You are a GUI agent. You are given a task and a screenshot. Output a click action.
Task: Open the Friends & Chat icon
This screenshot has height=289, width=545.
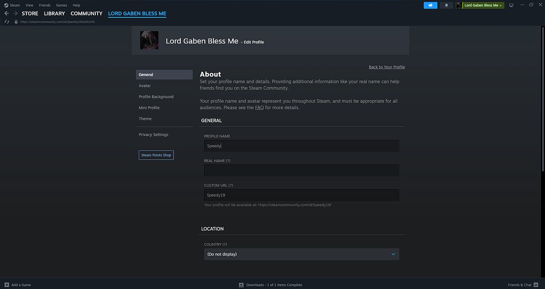point(536,285)
